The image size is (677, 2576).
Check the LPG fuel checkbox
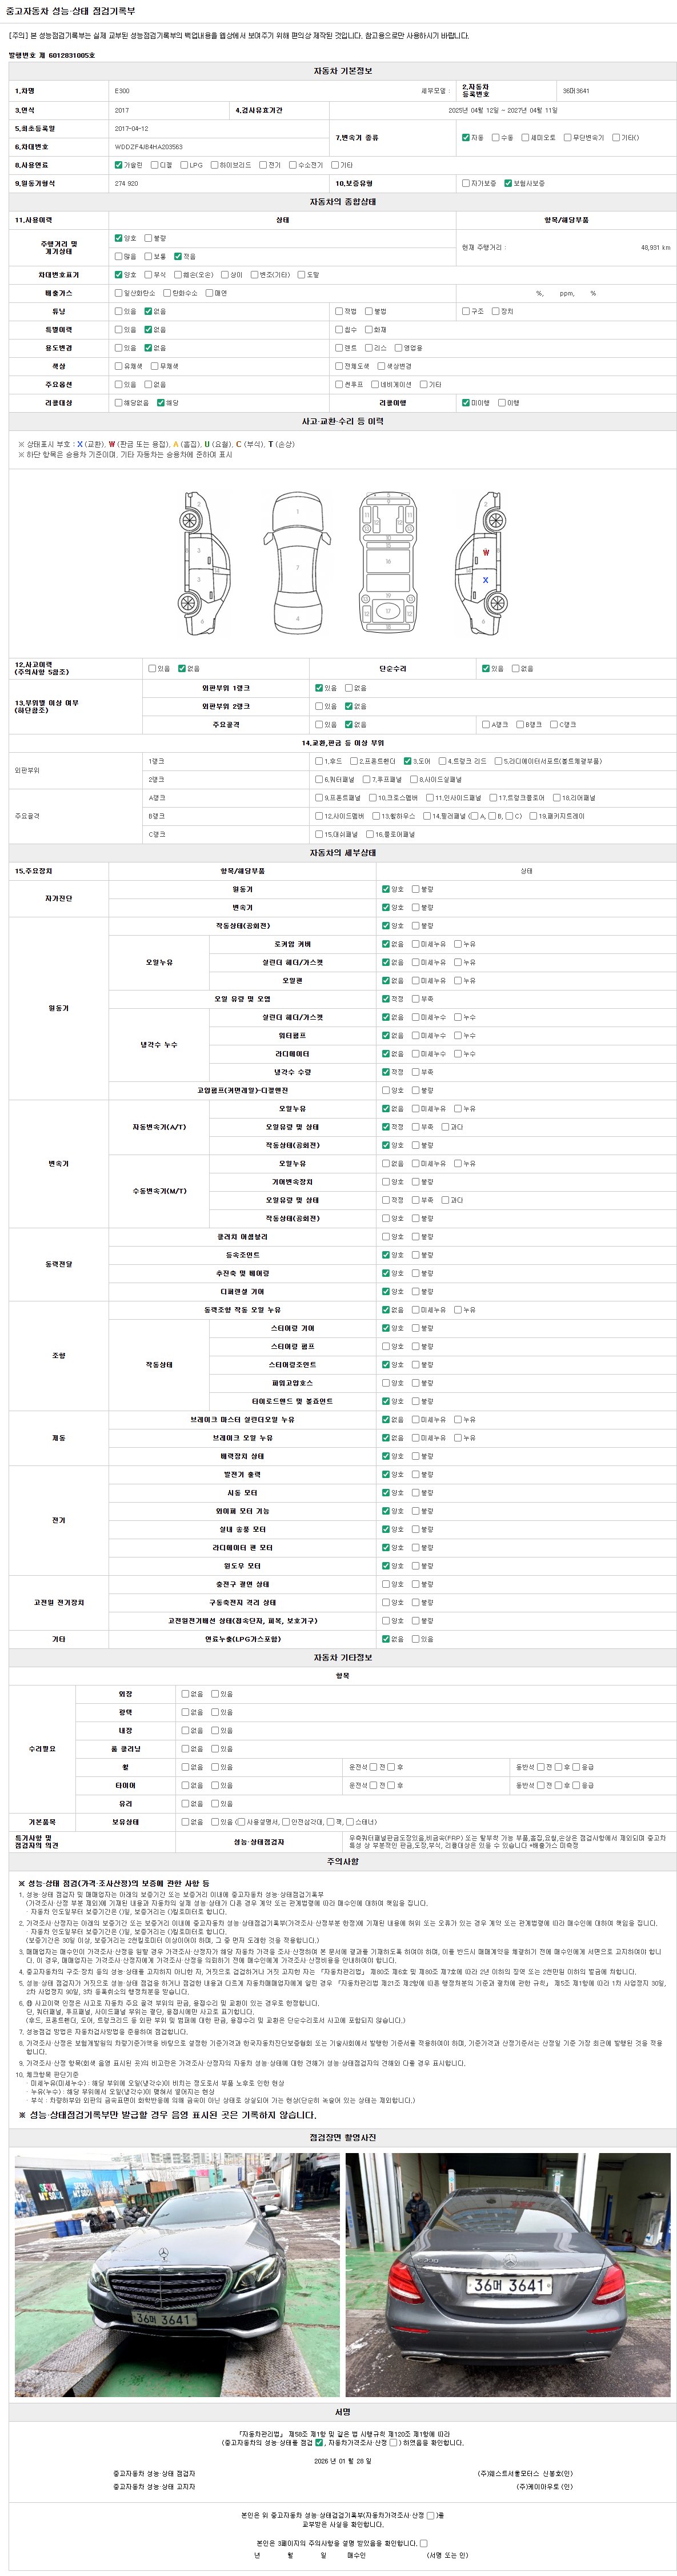point(185,165)
